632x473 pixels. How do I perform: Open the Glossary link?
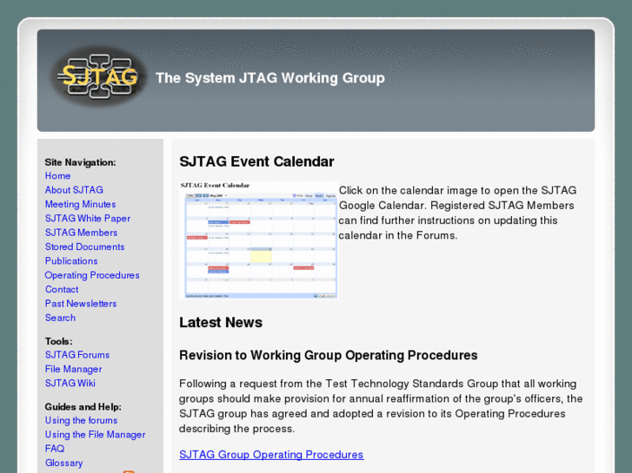pos(63,463)
